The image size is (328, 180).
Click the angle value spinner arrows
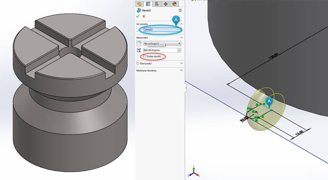[179, 50]
